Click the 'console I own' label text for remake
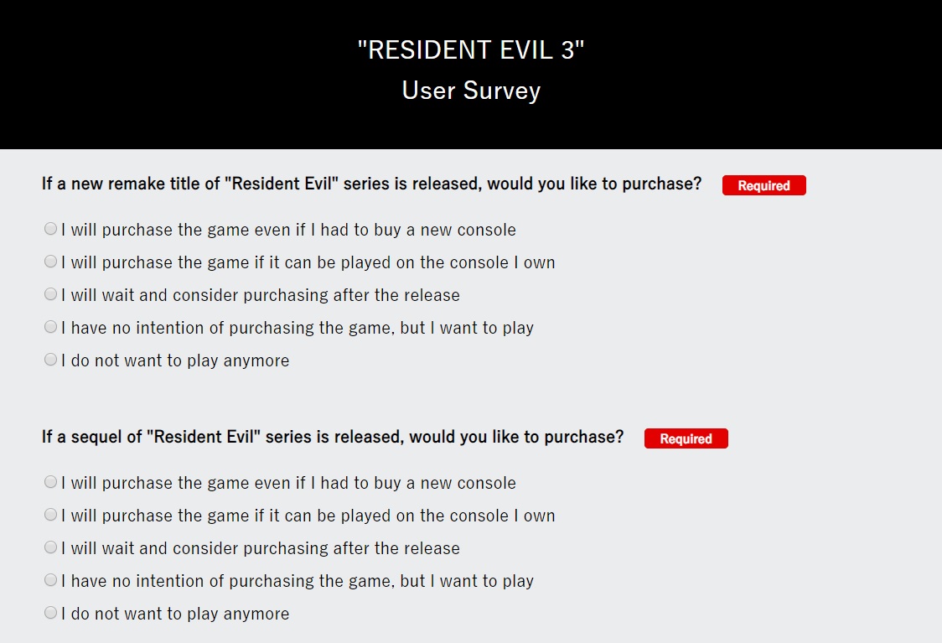Viewport: 942px width, 643px height. point(308,262)
